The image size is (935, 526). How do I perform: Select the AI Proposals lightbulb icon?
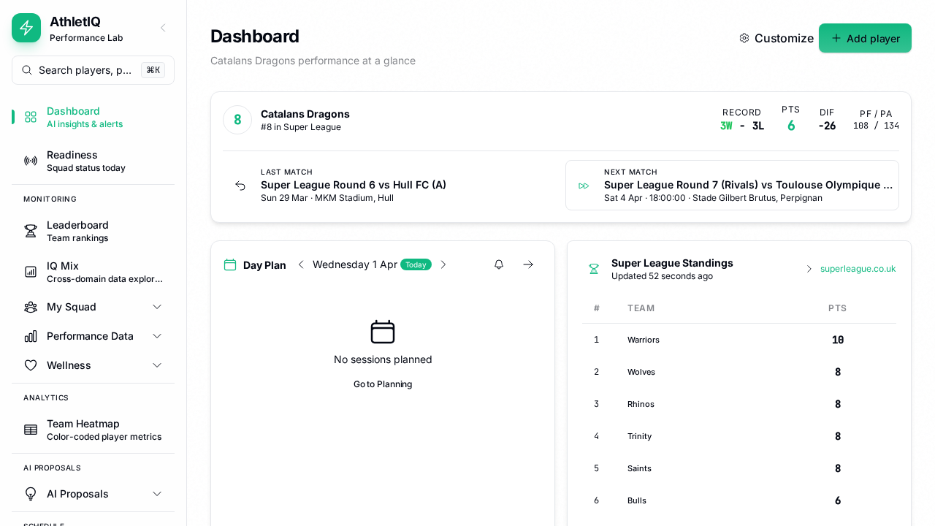click(x=30, y=494)
